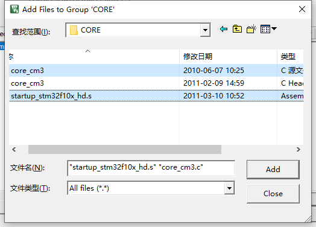Select core_cm3 C source file row

click(156, 71)
